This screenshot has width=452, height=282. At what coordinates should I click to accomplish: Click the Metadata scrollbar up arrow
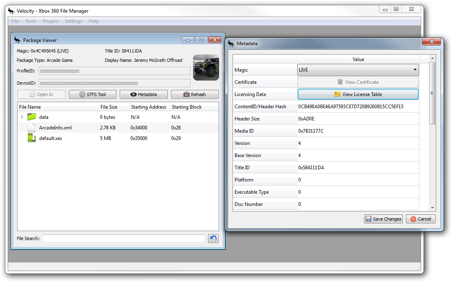(x=432, y=58)
